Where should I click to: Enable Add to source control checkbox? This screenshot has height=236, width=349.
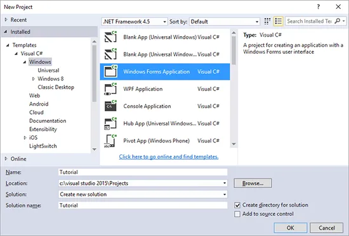237,214
